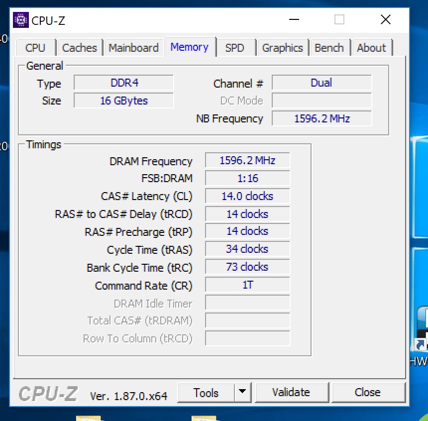The image size is (428, 421).
Task: Select the currently active Memory tab
Action: (190, 47)
